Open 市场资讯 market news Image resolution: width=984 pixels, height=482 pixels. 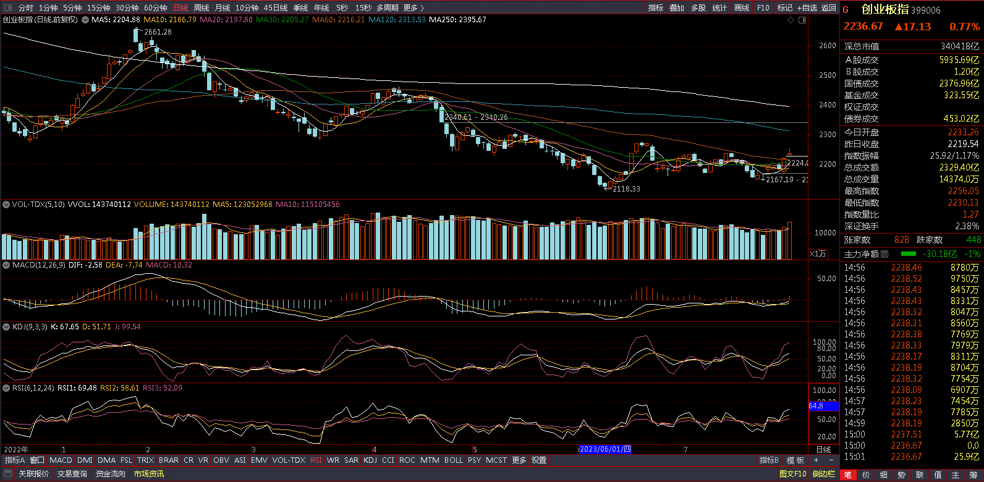tap(149, 474)
